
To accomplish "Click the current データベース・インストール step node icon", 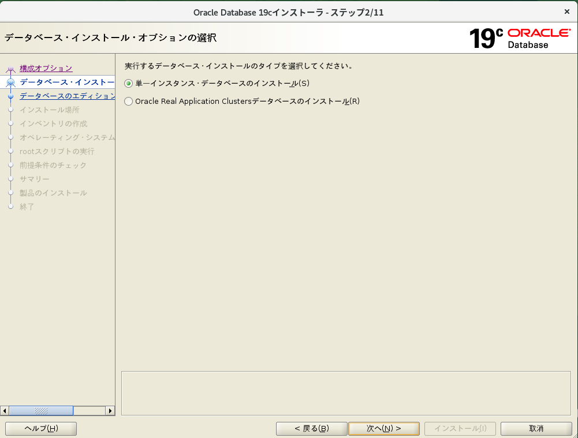I will (x=10, y=83).
